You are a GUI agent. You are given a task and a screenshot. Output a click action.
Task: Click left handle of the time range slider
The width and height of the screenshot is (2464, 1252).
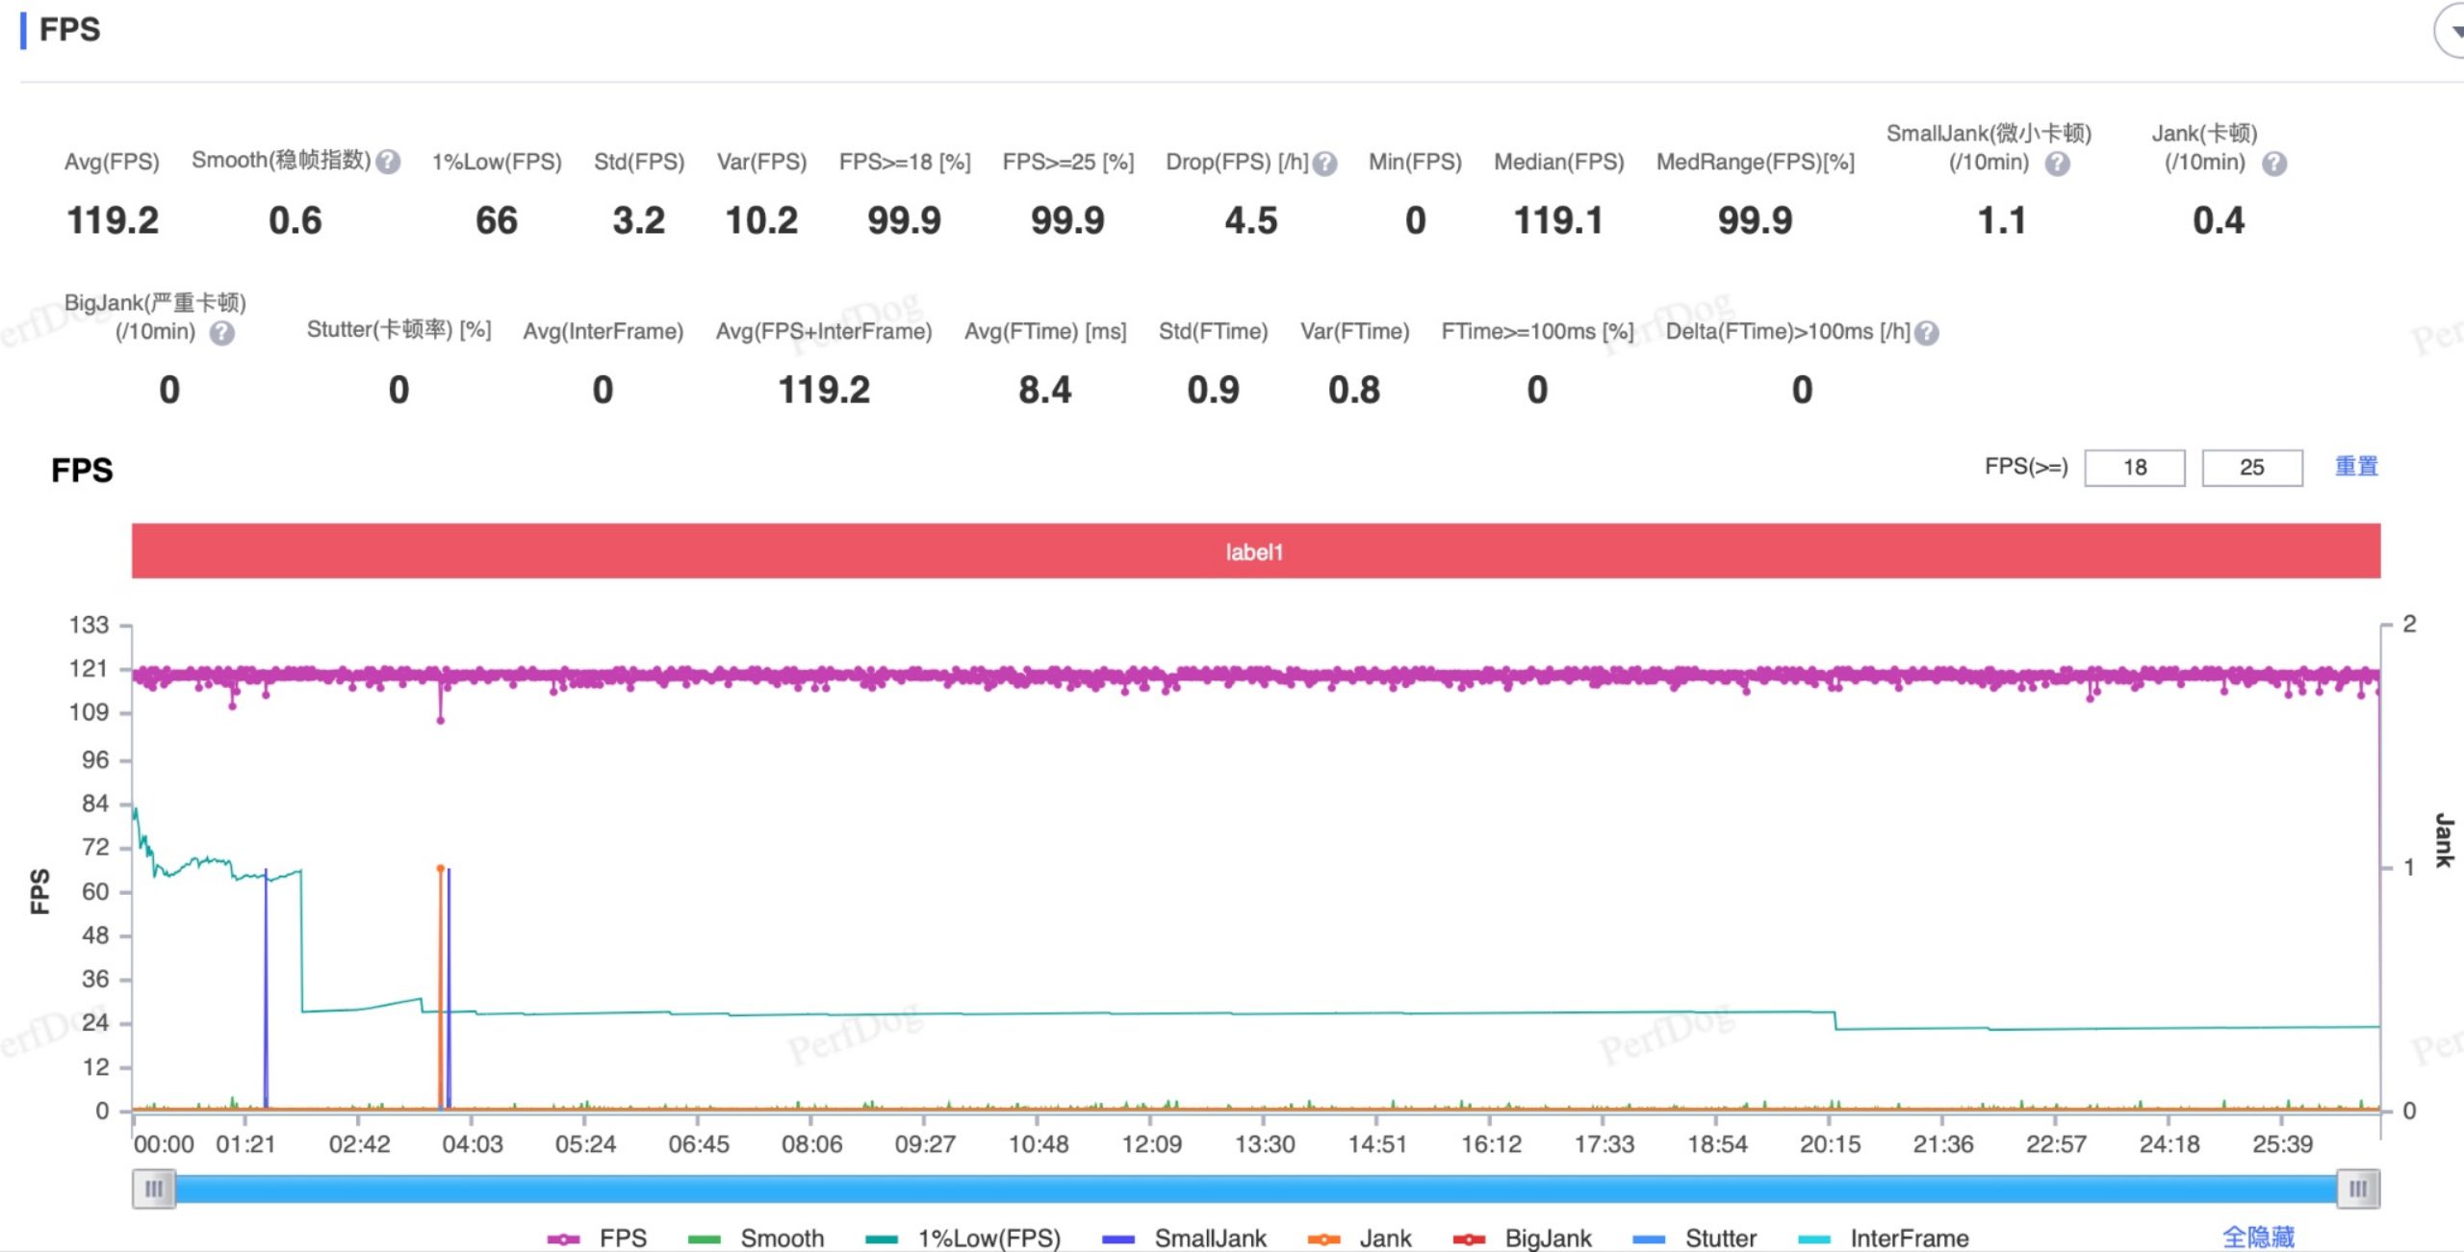[x=154, y=1189]
